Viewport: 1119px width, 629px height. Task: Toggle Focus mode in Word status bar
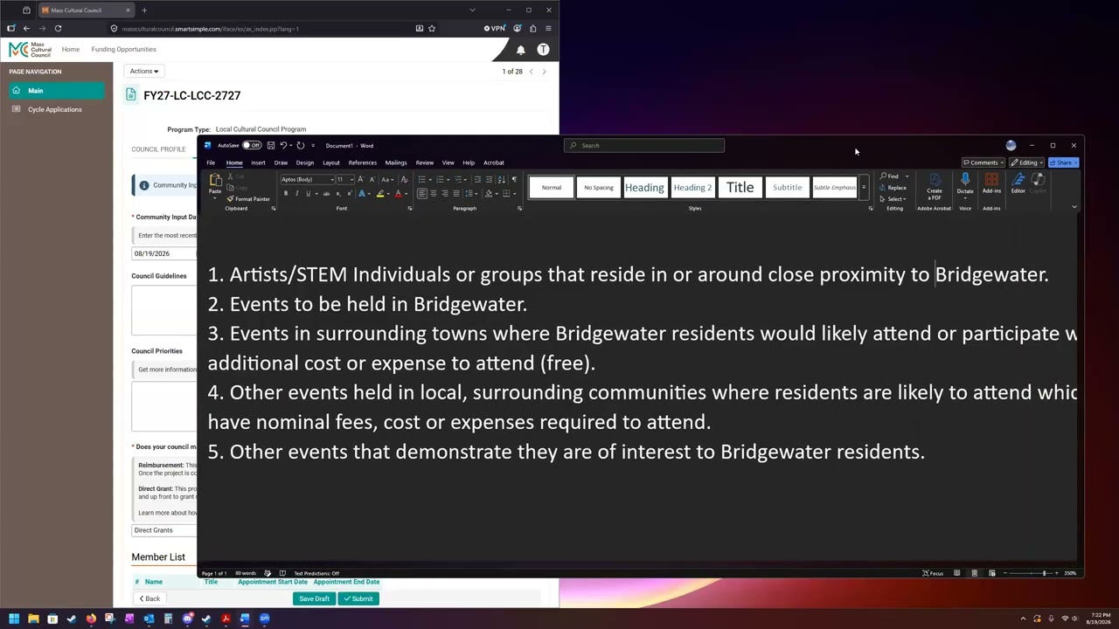click(933, 573)
